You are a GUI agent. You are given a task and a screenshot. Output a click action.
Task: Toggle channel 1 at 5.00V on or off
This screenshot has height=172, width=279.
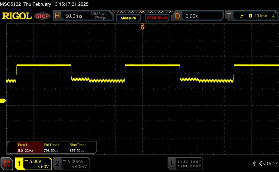(33, 164)
